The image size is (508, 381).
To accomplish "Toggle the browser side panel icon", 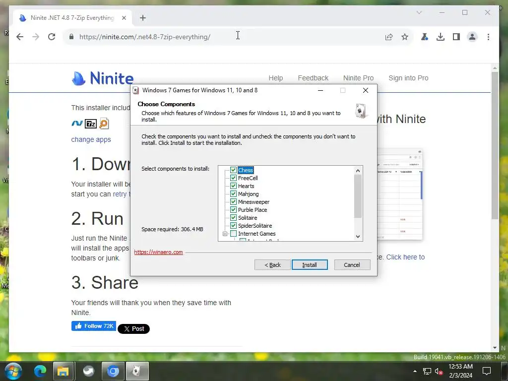I will click(x=456, y=37).
